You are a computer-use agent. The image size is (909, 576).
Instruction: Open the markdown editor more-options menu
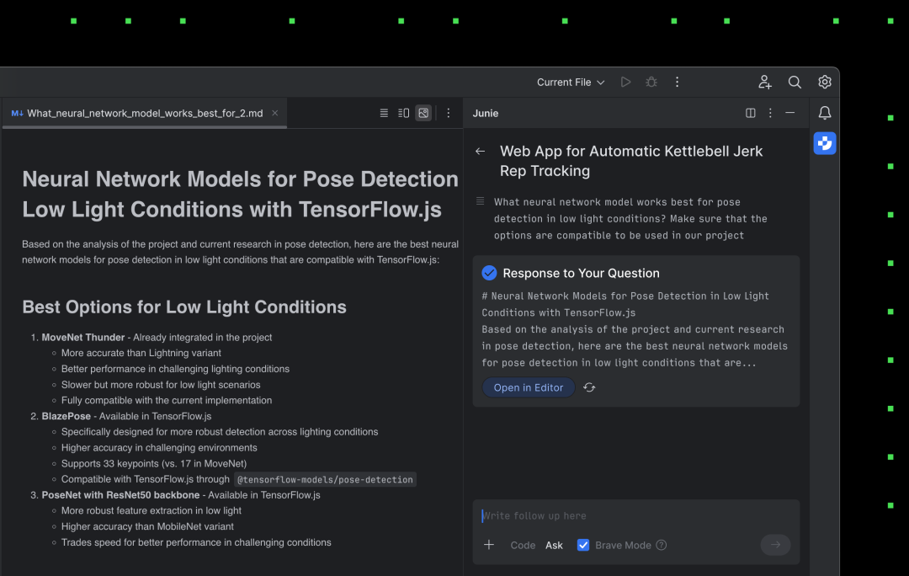click(x=448, y=113)
